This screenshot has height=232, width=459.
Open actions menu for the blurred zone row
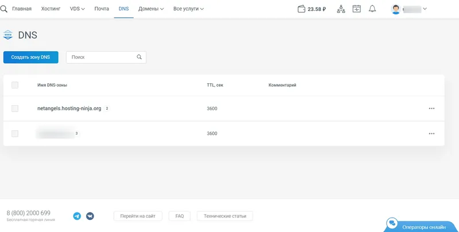coord(431,134)
